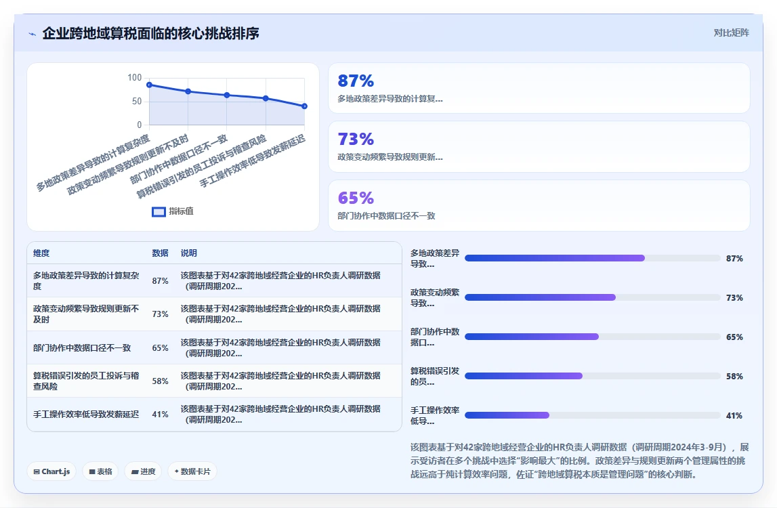The width and height of the screenshot is (777, 508).
Task: Click the 维度 column header
Action: [41, 253]
